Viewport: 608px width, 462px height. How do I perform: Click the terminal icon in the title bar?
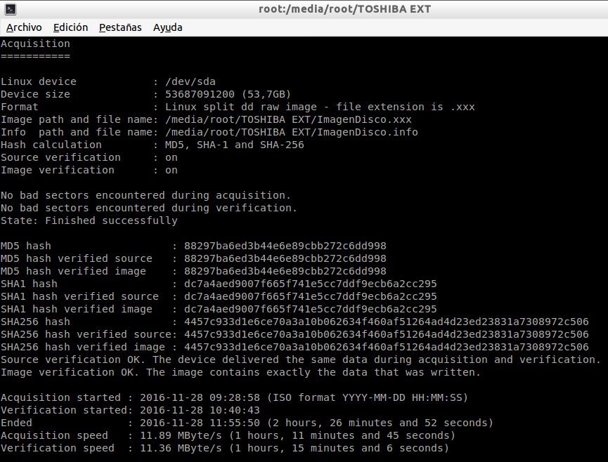tap(8, 9)
